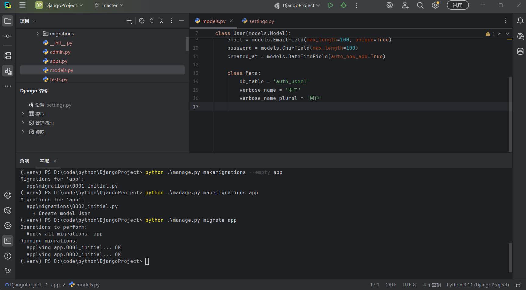This screenshot has height=290, width=526.
Task: Open the 项目 view dropdown
Action: (x=28, y=21)
